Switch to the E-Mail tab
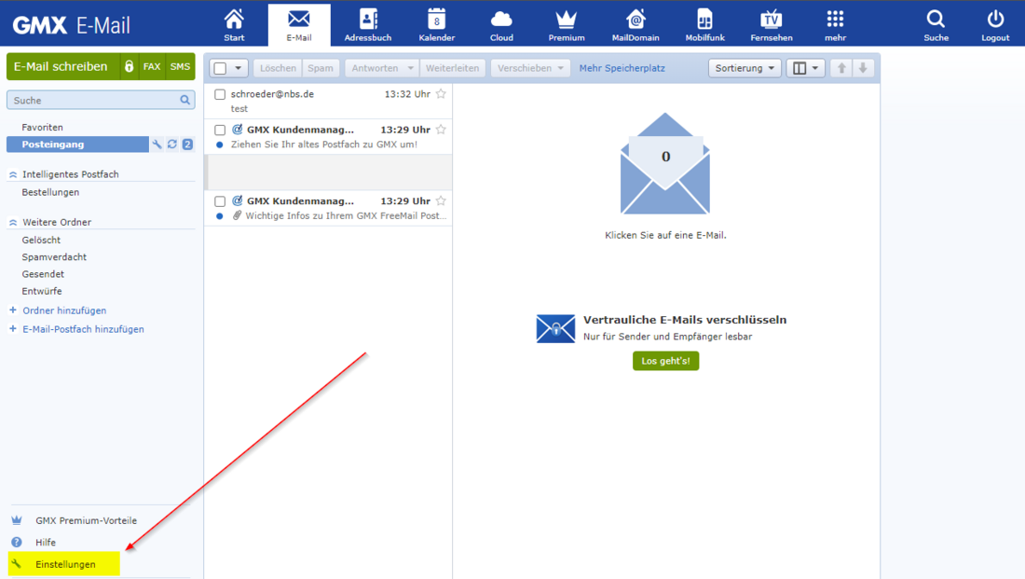This screenshot has width=1025, height=579. coord(299,25)
